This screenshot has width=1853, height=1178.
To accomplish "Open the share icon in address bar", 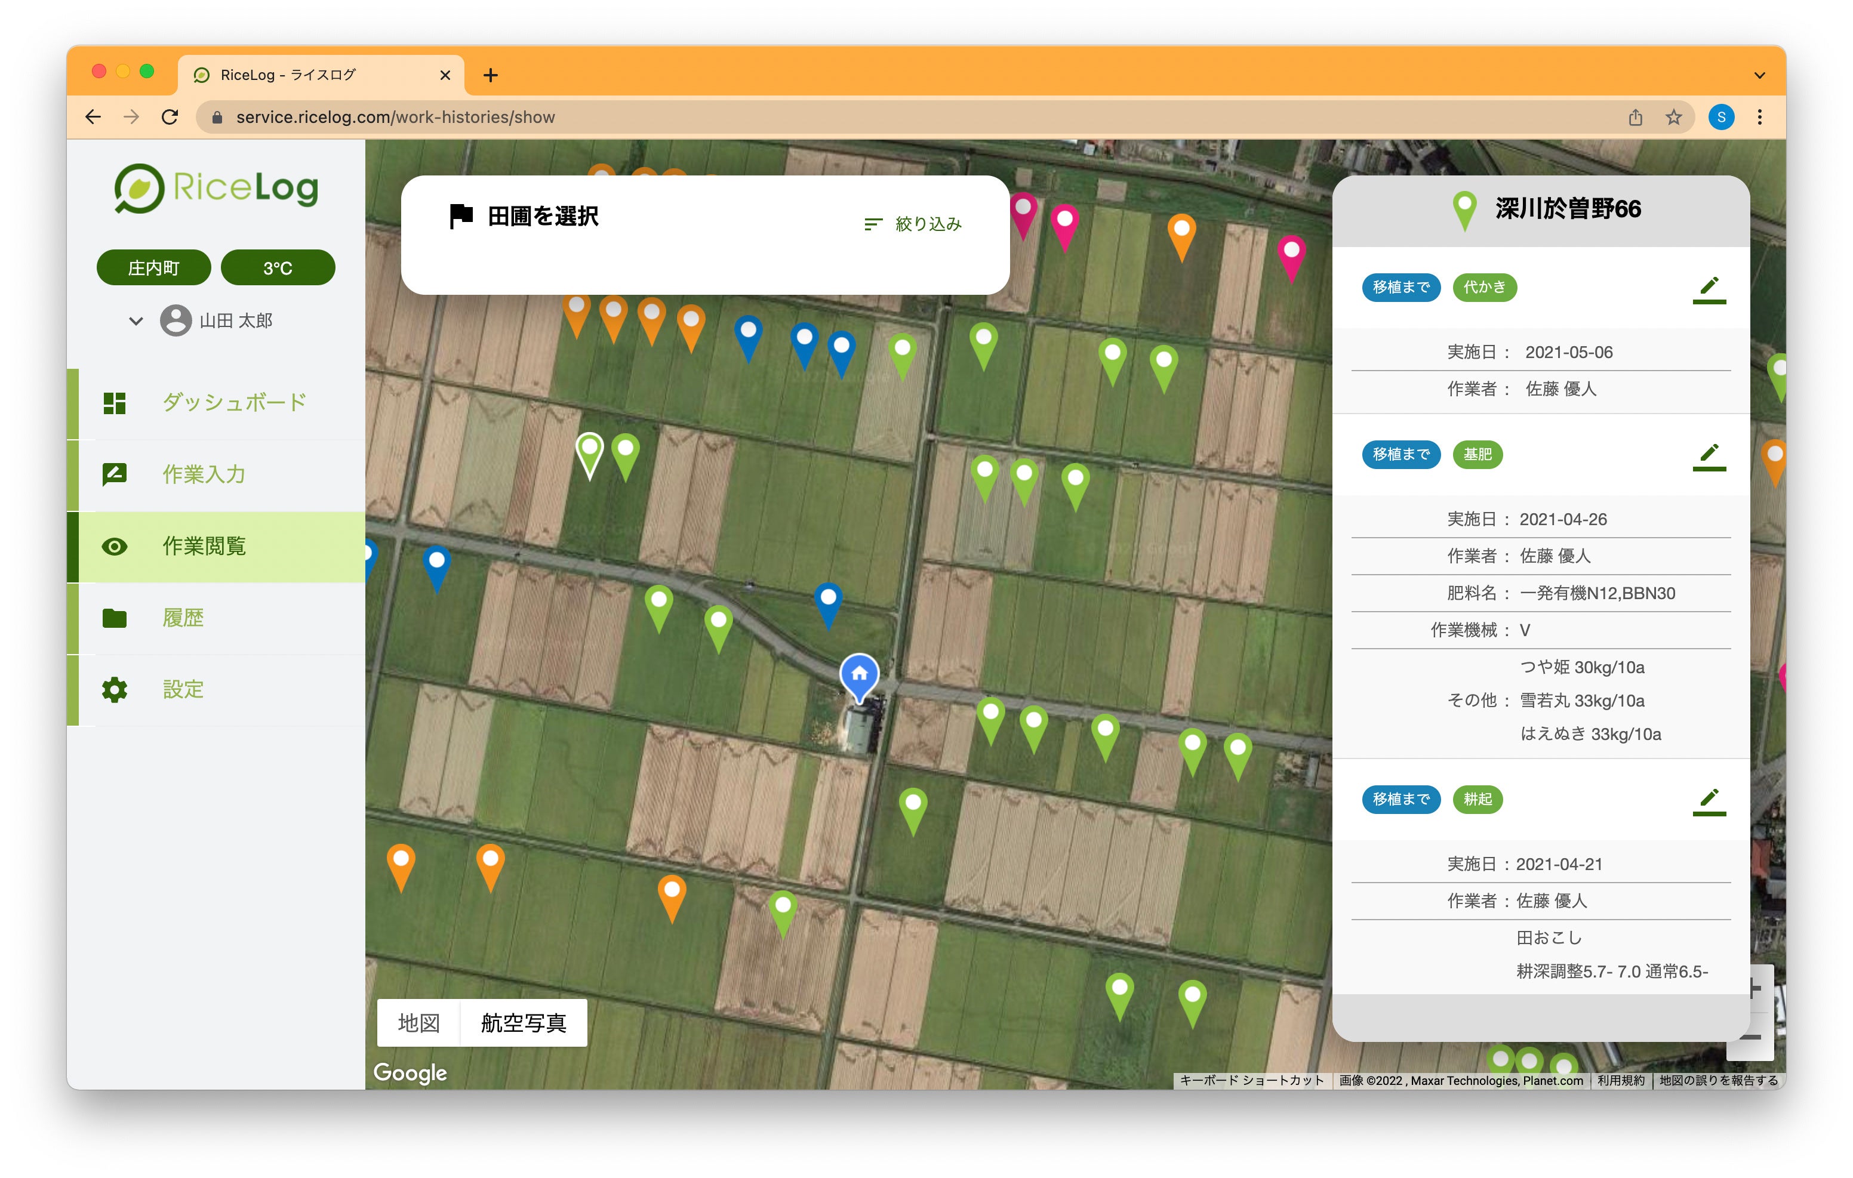I will (1635, 117).
